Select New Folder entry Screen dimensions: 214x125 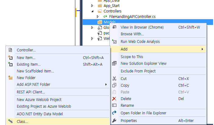coord(58,78)
